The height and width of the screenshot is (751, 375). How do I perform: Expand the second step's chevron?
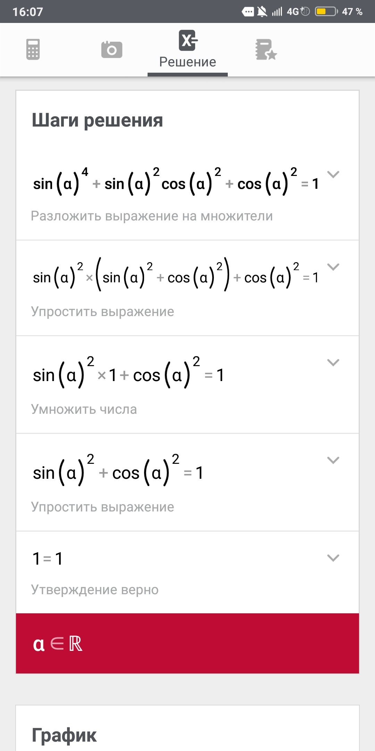[x=333, y=267]
